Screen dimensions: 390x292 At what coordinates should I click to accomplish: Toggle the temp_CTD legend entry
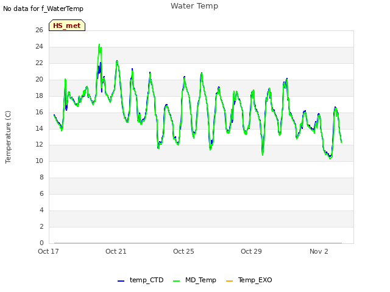tap(141, 280)
